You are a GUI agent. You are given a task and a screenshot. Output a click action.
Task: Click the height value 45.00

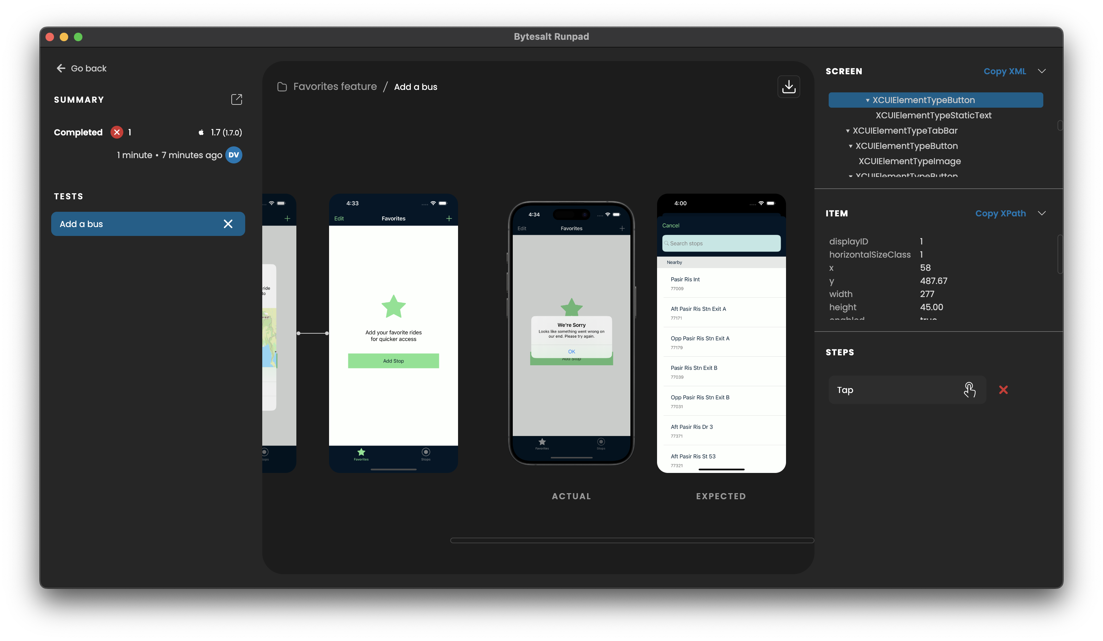click(931, 307)
